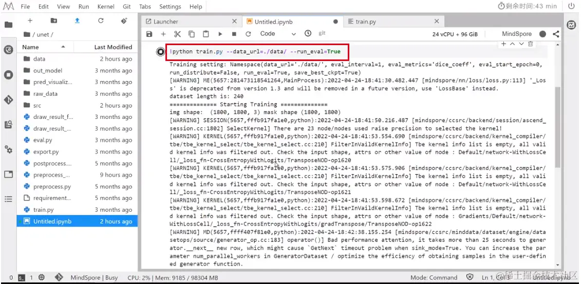This screenshot has width=581, height=284.
Task: Click the upload files icon
Action: (77, 21)
